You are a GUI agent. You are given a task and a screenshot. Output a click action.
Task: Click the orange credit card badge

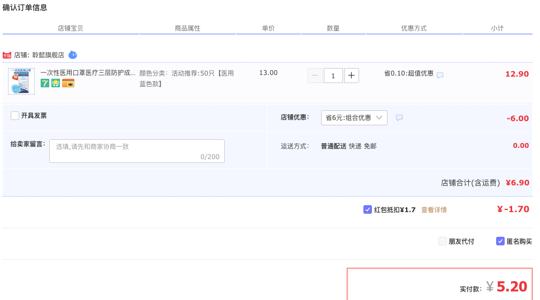click(x=68, y=83)
